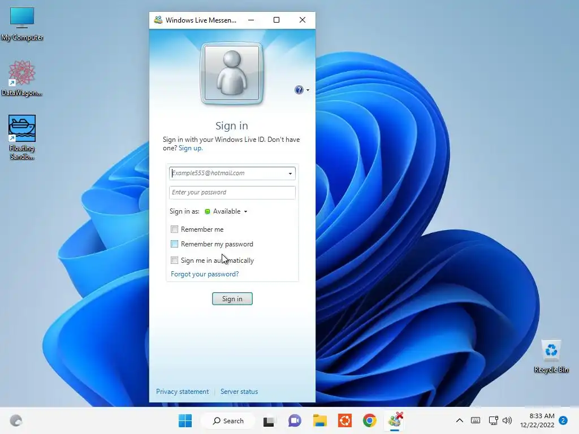Viewport: 579px width, 434px height.
Task: Open the Forgot your password link
Action: [205, 274]
